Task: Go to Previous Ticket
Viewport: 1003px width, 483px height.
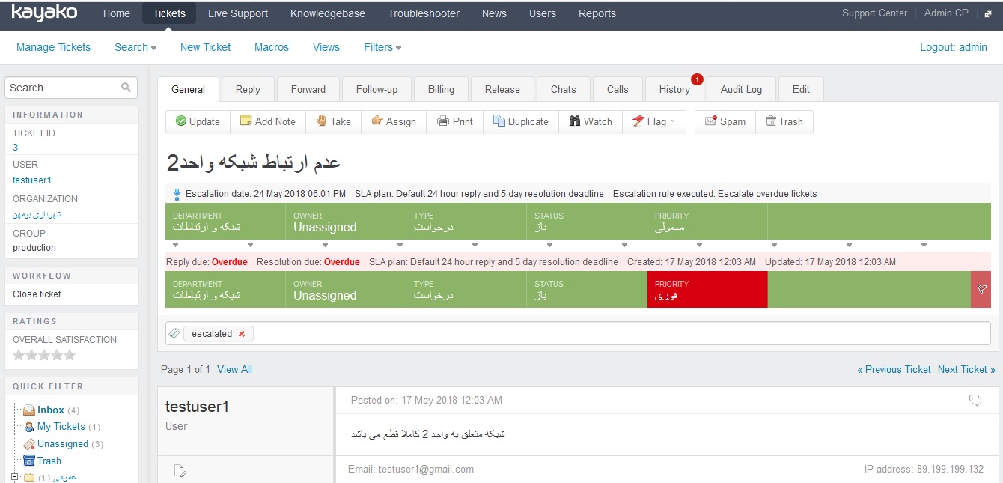Action: point(894,369)
